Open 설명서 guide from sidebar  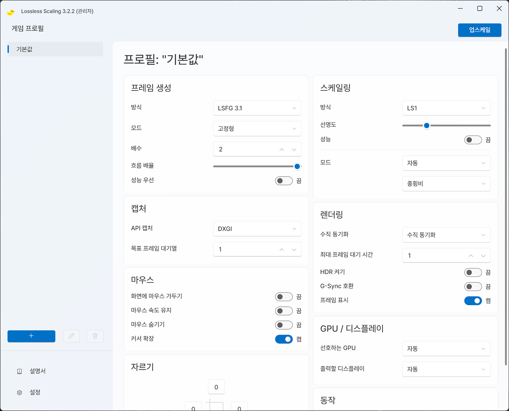tap(37, 371)
